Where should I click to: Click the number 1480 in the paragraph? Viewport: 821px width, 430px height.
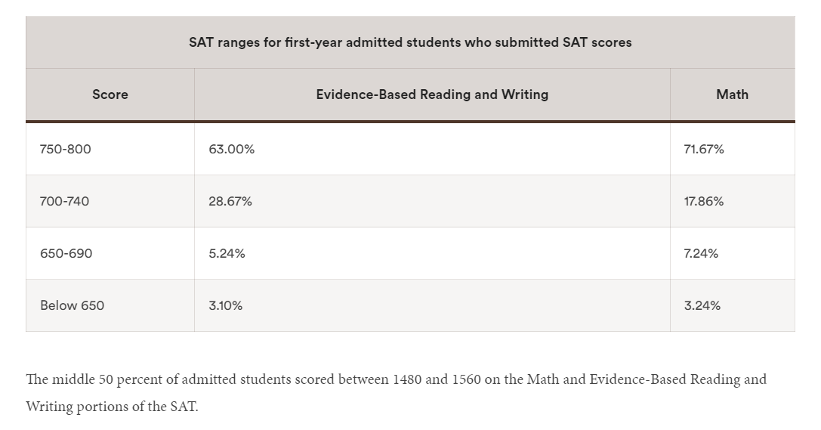click(x=408, y=379)
